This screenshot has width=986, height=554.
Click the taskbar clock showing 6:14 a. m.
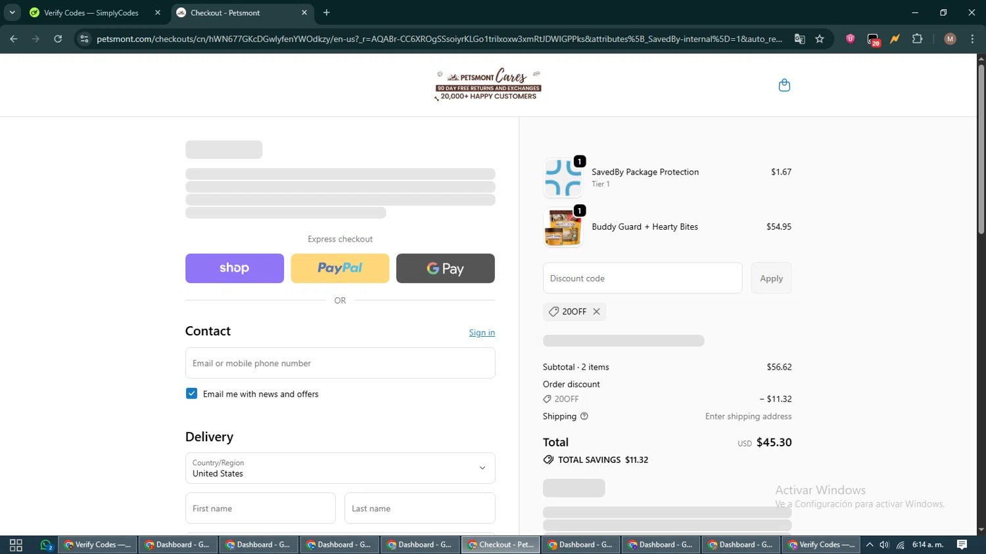(x=927, y=545)
